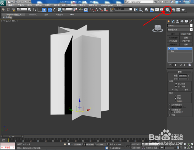Screen dimensions: 194x150
Task: Enable the 生成贴图坐标 checkbox
Action: click(x=170, y=104)
